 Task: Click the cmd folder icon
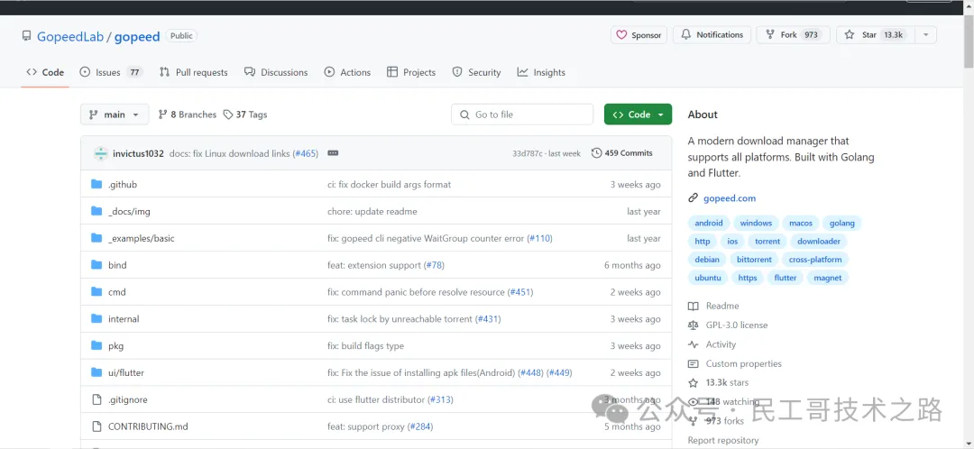pos(96,292)
